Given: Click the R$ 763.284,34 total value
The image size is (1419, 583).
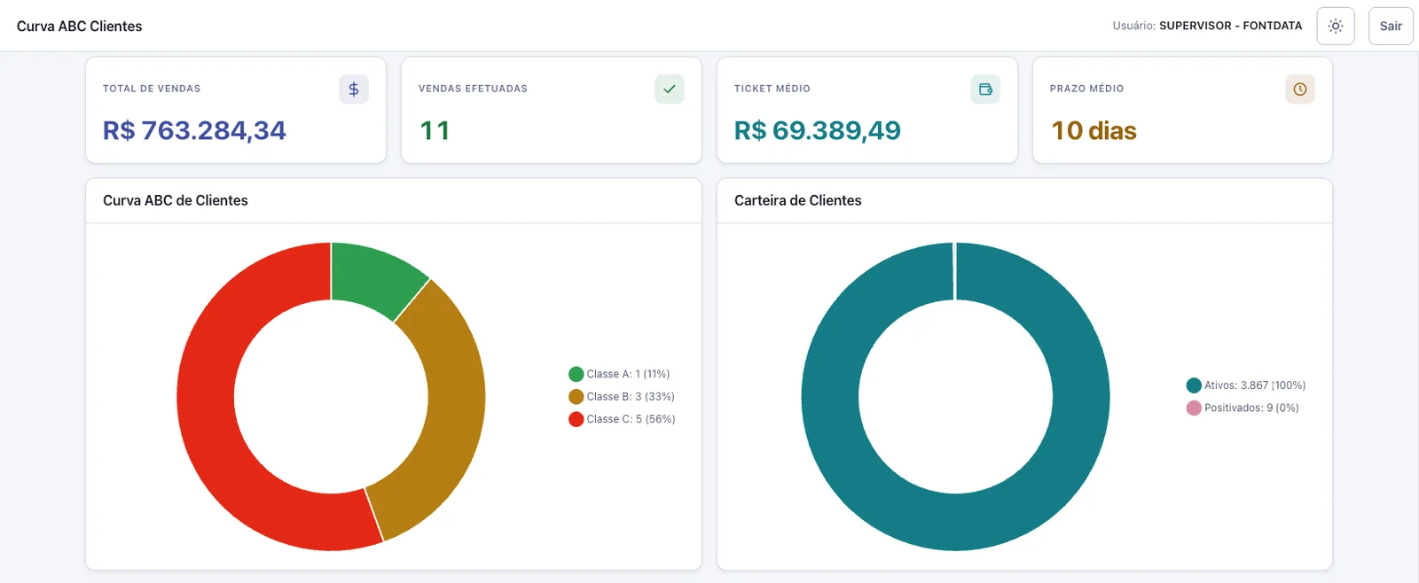Looking at the screenshot, I should click(194, 130).
